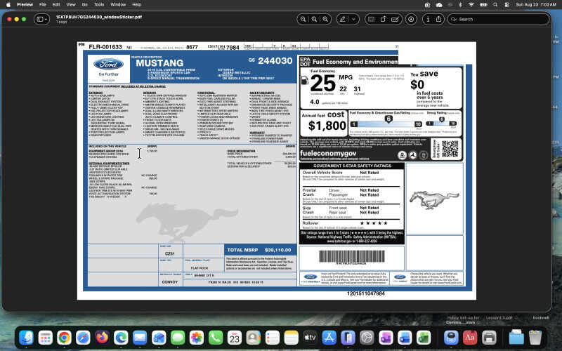Open Safari from the Dock
562x351 pixels.
83,338
